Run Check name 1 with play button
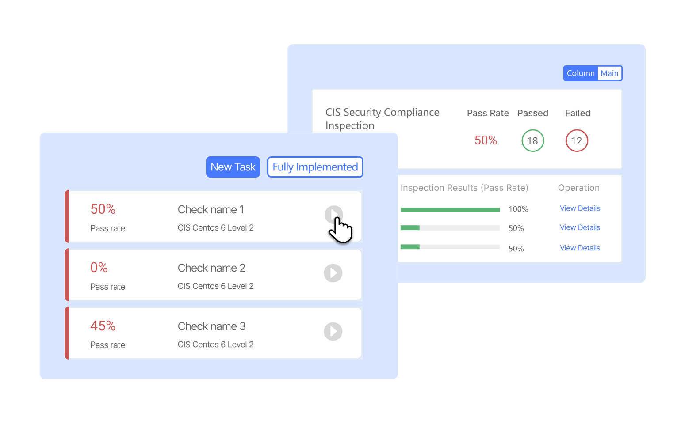 (333, 215)
